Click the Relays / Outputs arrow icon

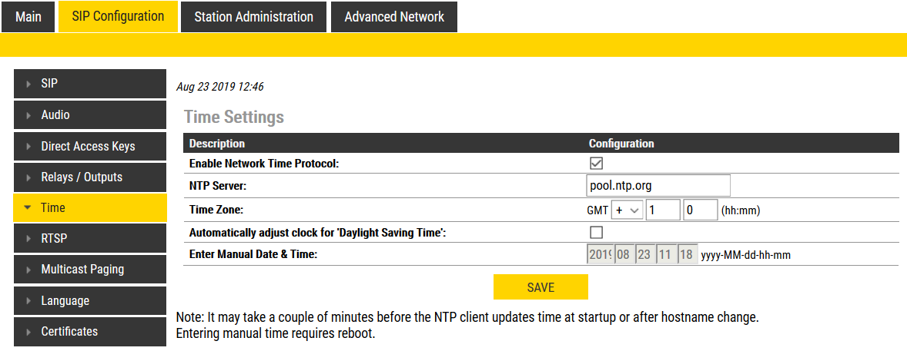click(x=28, y=177)
